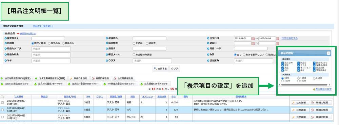This screenshot has width=339, height=125.
Task: Collapse search via 検索条件を閉じる
Action: [28, 34]
